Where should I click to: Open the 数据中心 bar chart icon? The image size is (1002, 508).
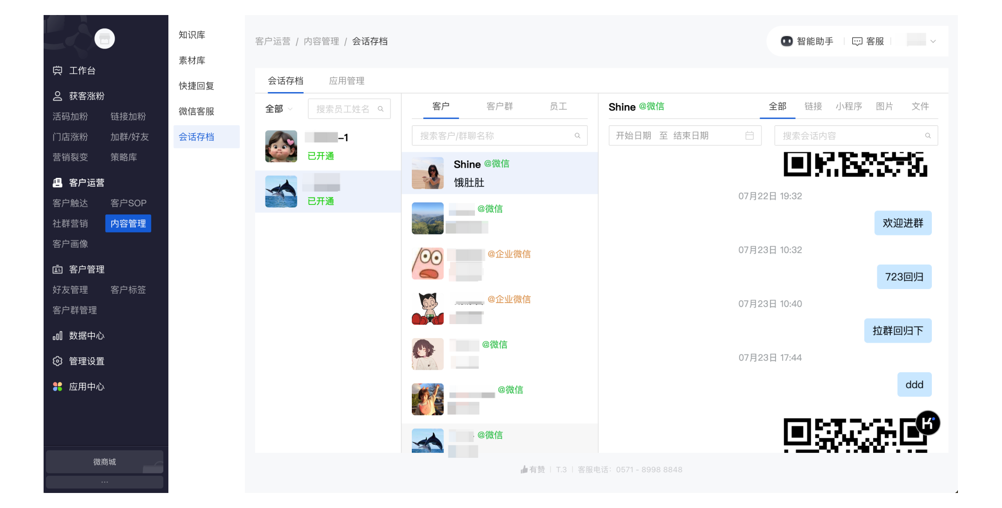pyautogui.click(x=58, y=336)
